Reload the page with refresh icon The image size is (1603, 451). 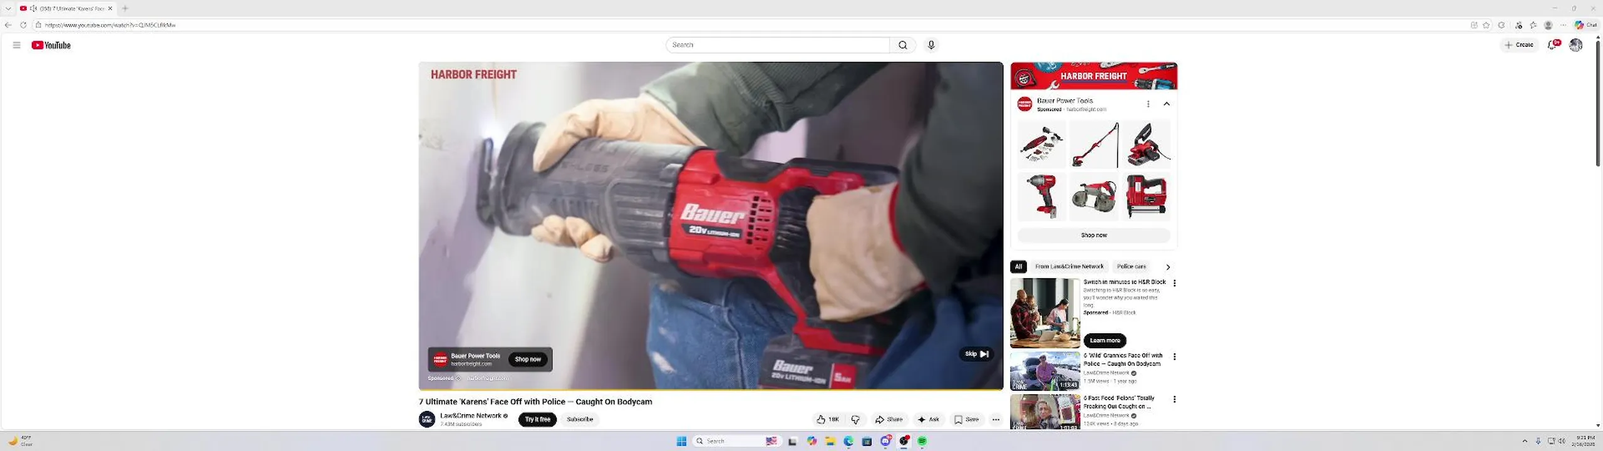pos(23,25)
